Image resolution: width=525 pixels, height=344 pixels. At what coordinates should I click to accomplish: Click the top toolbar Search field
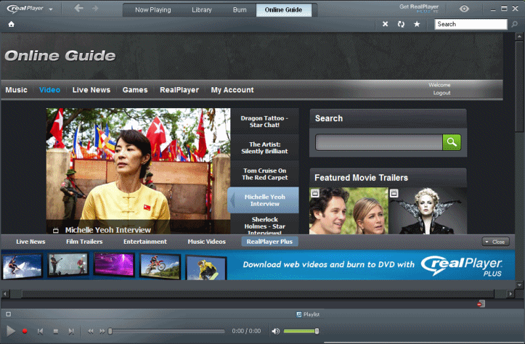click(x=471, y=24)
